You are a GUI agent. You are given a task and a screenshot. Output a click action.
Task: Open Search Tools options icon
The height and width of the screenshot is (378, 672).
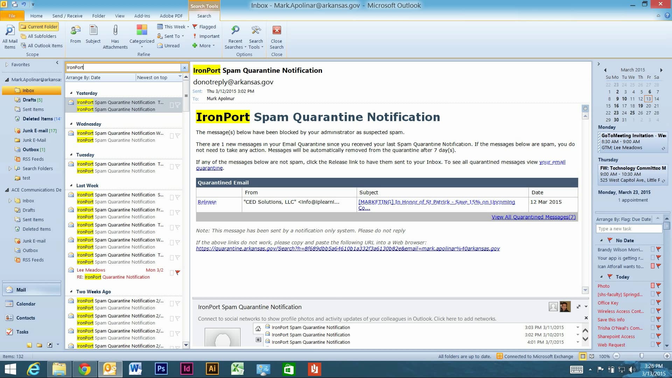pyautogui.click(x=256, y=30)
